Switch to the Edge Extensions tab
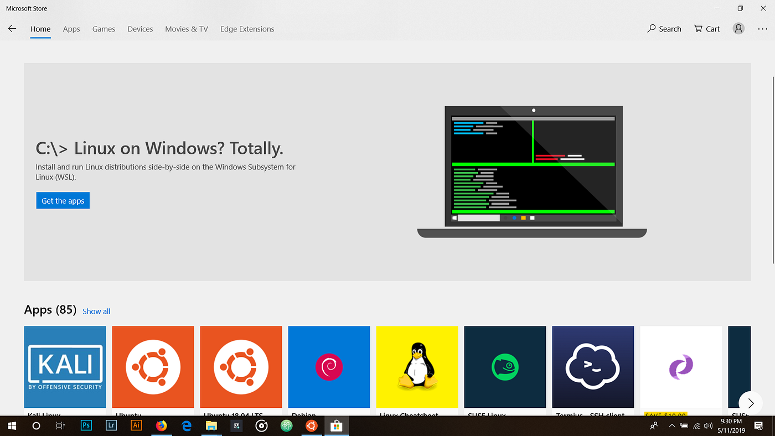The image size is (775, 436). (247, 29)
